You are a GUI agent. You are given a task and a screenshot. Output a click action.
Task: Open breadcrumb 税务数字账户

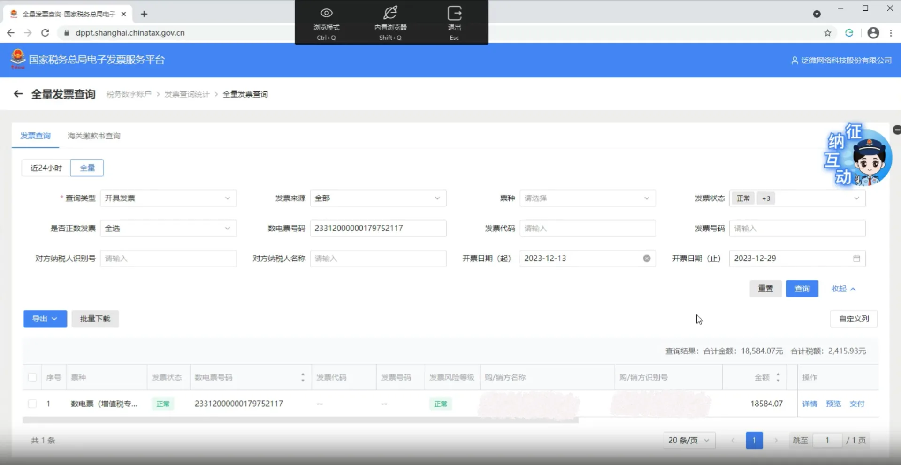click(129, 94)
